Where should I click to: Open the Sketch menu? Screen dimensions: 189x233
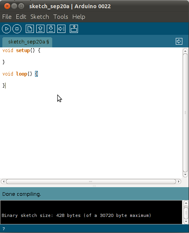point(40,17)
